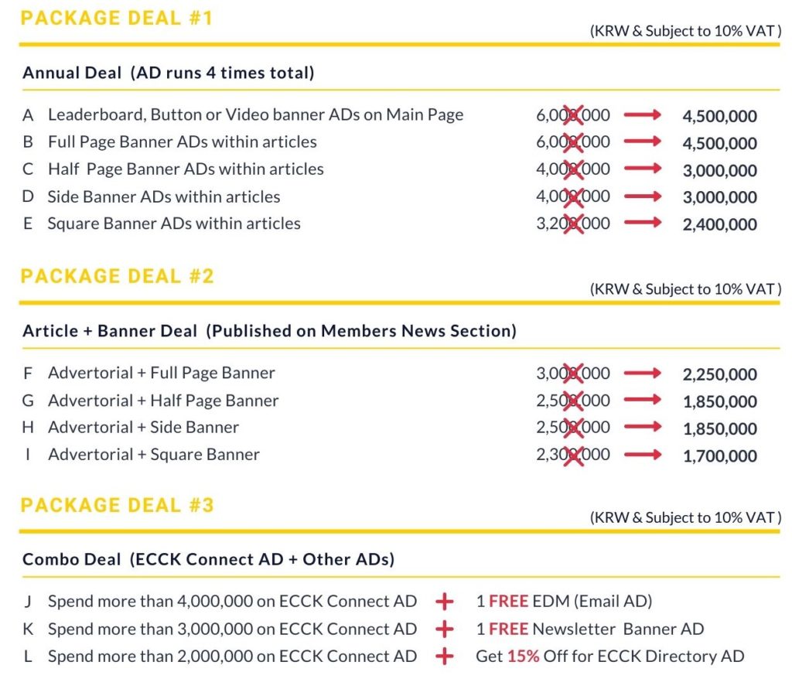Click the PACKAGE DEAL #1 heading

(x=116, y=18)
